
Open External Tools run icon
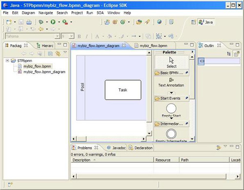65,22
